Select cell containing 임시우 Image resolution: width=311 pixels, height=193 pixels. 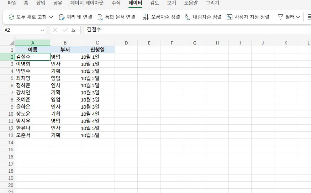click(x=33, y=121)
